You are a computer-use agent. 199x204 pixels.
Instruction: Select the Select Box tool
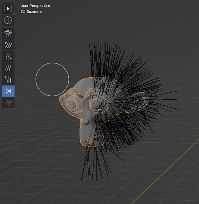[x=8, y=9]
